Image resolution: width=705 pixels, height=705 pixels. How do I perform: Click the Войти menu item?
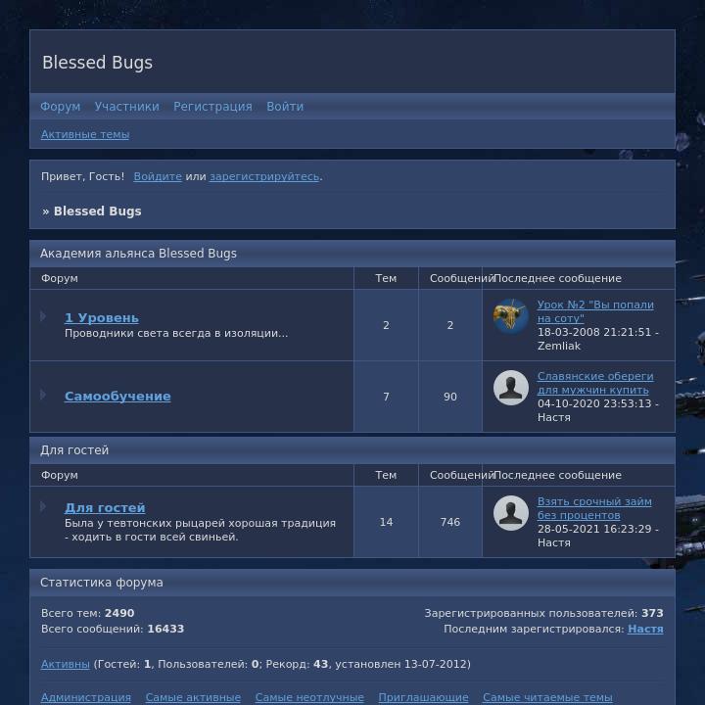coord(285,107)
